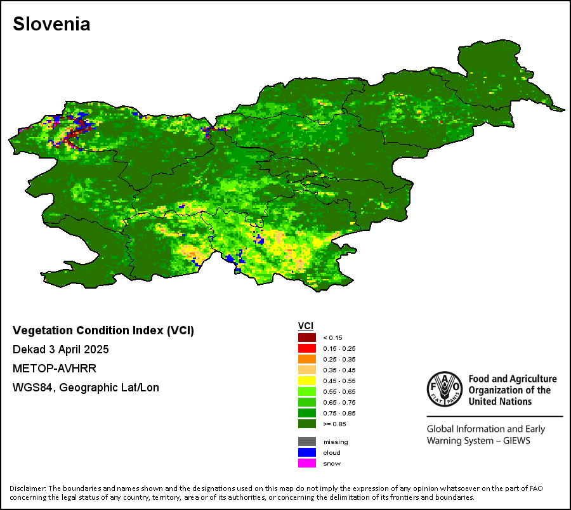This screenshot has width=571, height=510.
Task: Click the green '0.65 - 0.75' legend swatch
Action: (x=307, y=402)
